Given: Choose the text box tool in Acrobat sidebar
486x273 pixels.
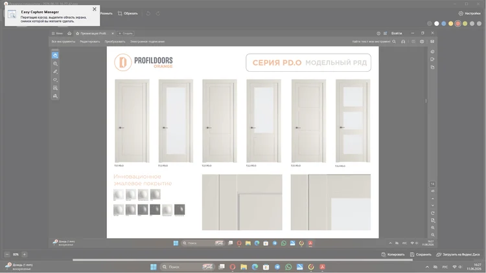Looking at the screenshot, I should [x=55, y=88].
